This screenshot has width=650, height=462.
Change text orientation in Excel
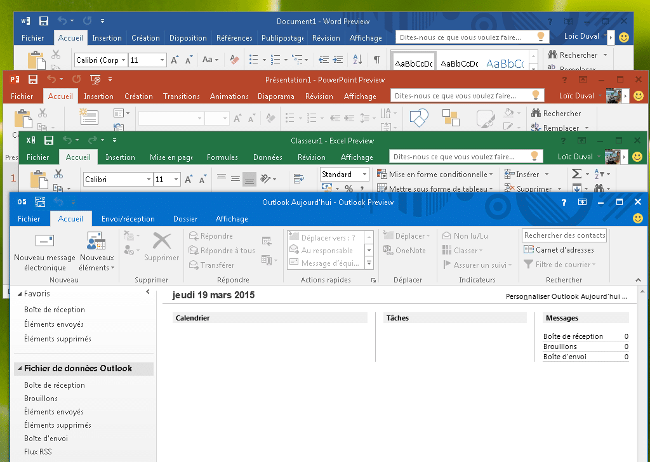265,178
